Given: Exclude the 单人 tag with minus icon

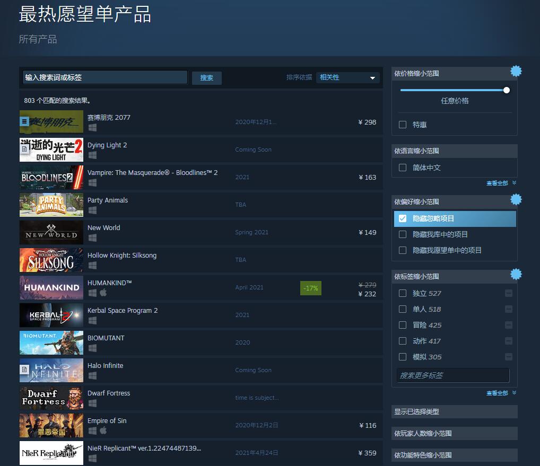Looking at the screenshot, I should tap(508, 309).
